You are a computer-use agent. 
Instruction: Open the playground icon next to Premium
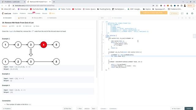[182, 13]
